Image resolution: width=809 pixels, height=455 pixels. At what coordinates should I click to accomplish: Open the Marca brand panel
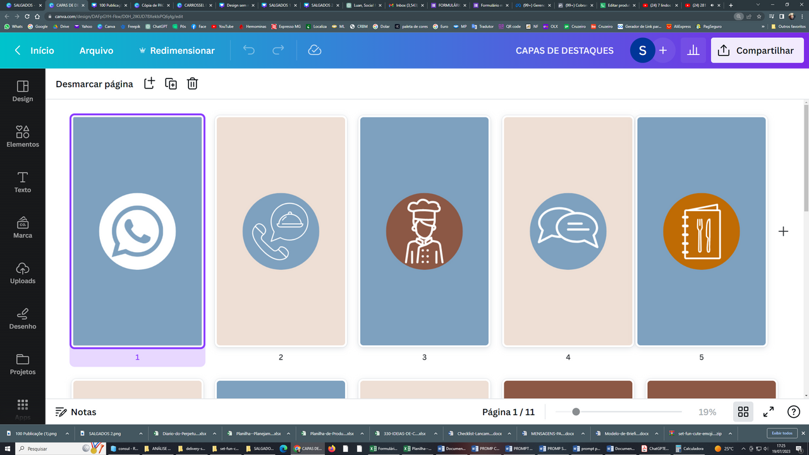23,227
